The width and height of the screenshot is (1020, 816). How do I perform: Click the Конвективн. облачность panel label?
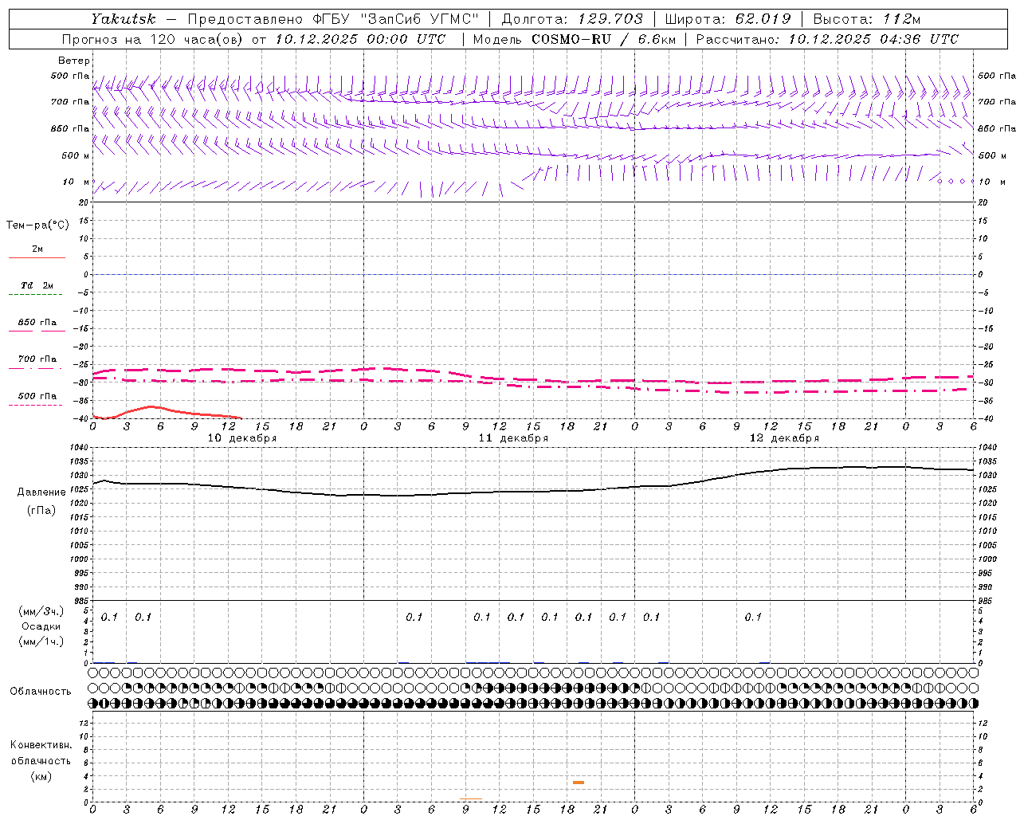[41, 753]
